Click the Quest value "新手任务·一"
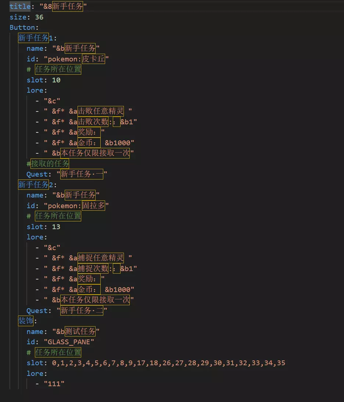This screenshot has height=402, width=344. [82, 174]
